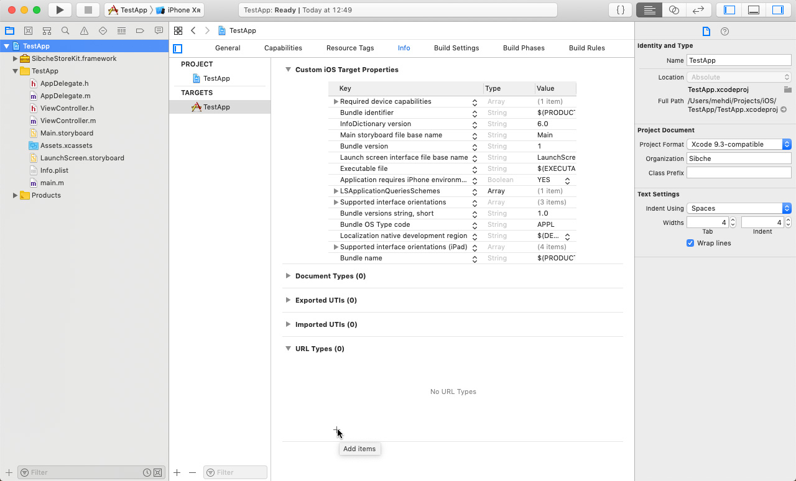Open the Build Rules tab
The width and height of the screenshot is (796, 481).
(587, 48)
